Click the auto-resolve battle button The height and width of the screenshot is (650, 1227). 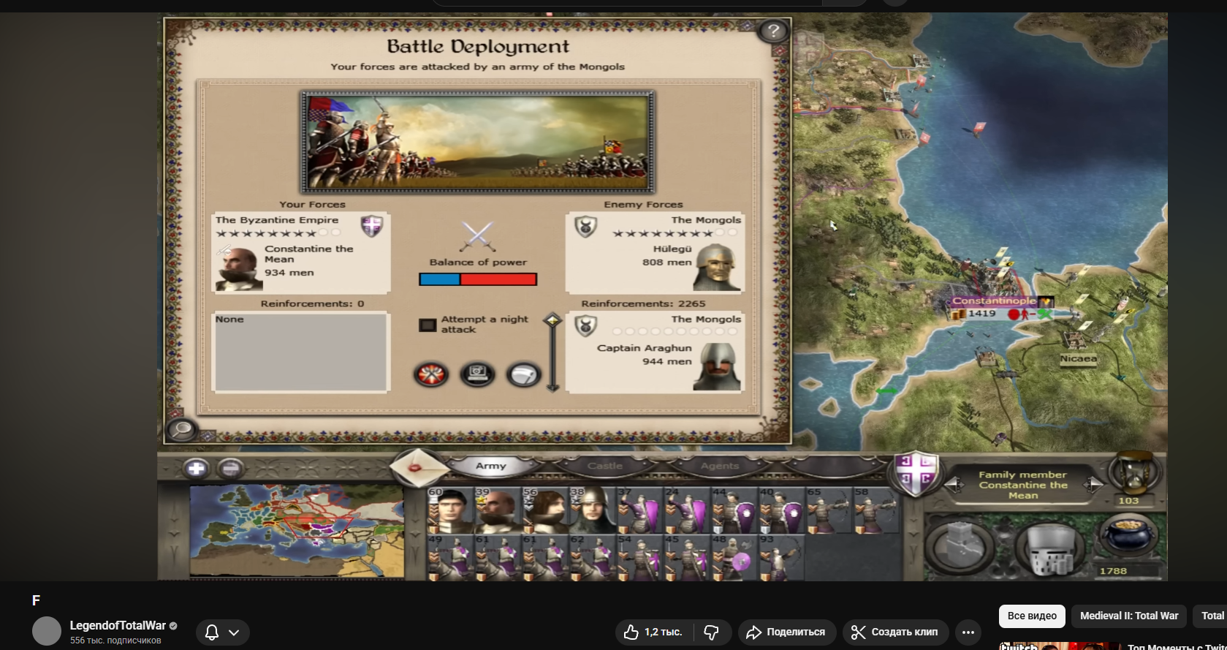477,374
